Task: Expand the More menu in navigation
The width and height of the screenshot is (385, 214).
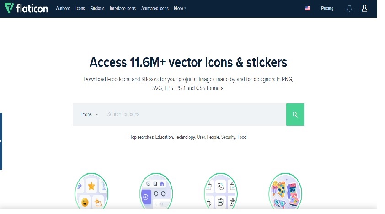Action: 180,8
